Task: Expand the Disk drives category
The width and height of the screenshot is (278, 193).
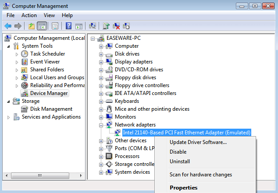Action: pyautogui.click(x=101, y=54)
